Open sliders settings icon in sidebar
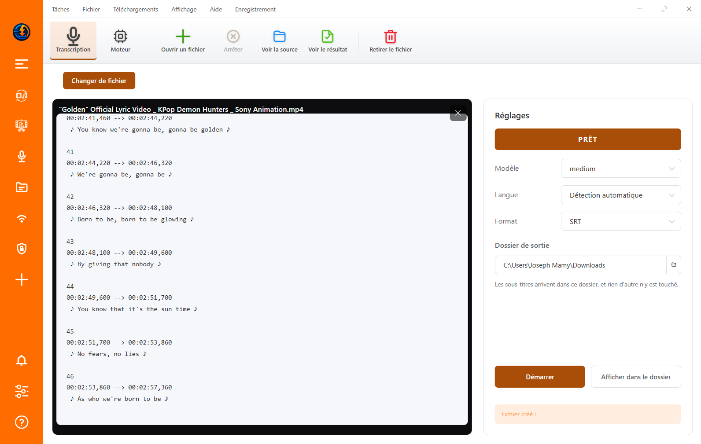701x444 pixels. tap(22, 391)
